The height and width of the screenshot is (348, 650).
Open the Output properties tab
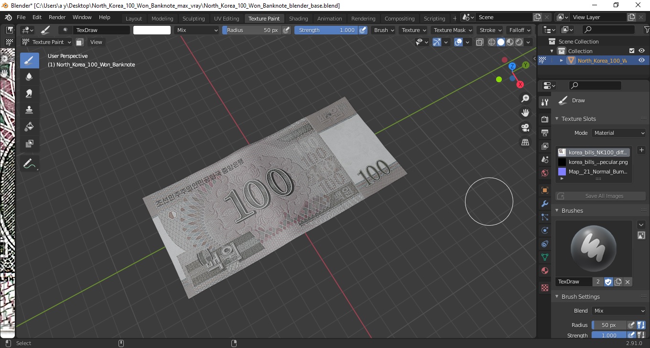[544, 132]
